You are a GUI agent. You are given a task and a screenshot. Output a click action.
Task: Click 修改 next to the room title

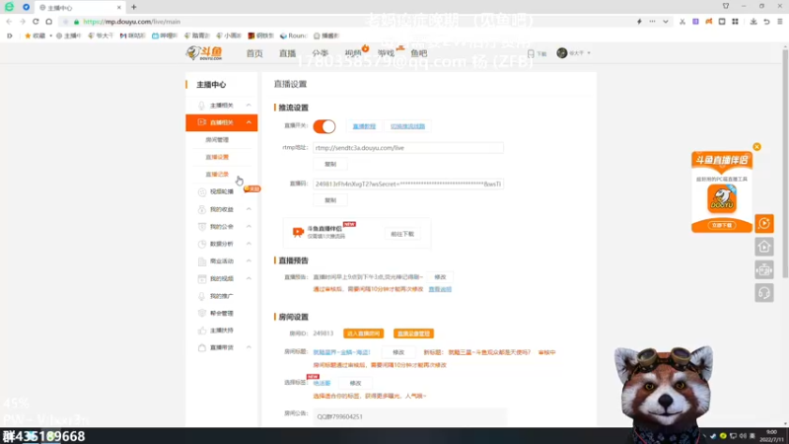[398, 352]
